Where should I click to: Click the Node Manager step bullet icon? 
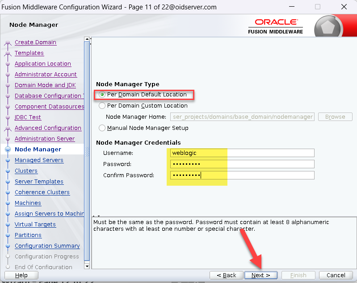click(x=8, y=150)
